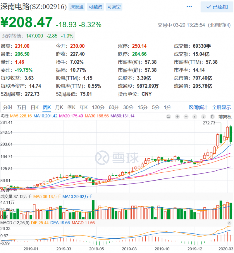The height and width of the screenshot is (253, 234).
Task: Open the 前复权 price adjustment dropdown
Action: tap(225, 117)
